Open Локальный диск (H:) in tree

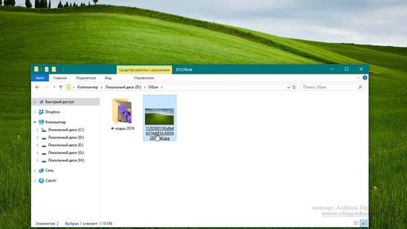(x=66, y=160)
